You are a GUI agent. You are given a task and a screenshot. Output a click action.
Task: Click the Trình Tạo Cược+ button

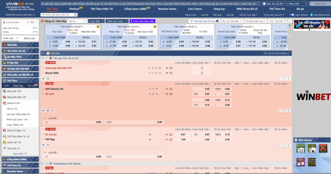pos(117,21)
